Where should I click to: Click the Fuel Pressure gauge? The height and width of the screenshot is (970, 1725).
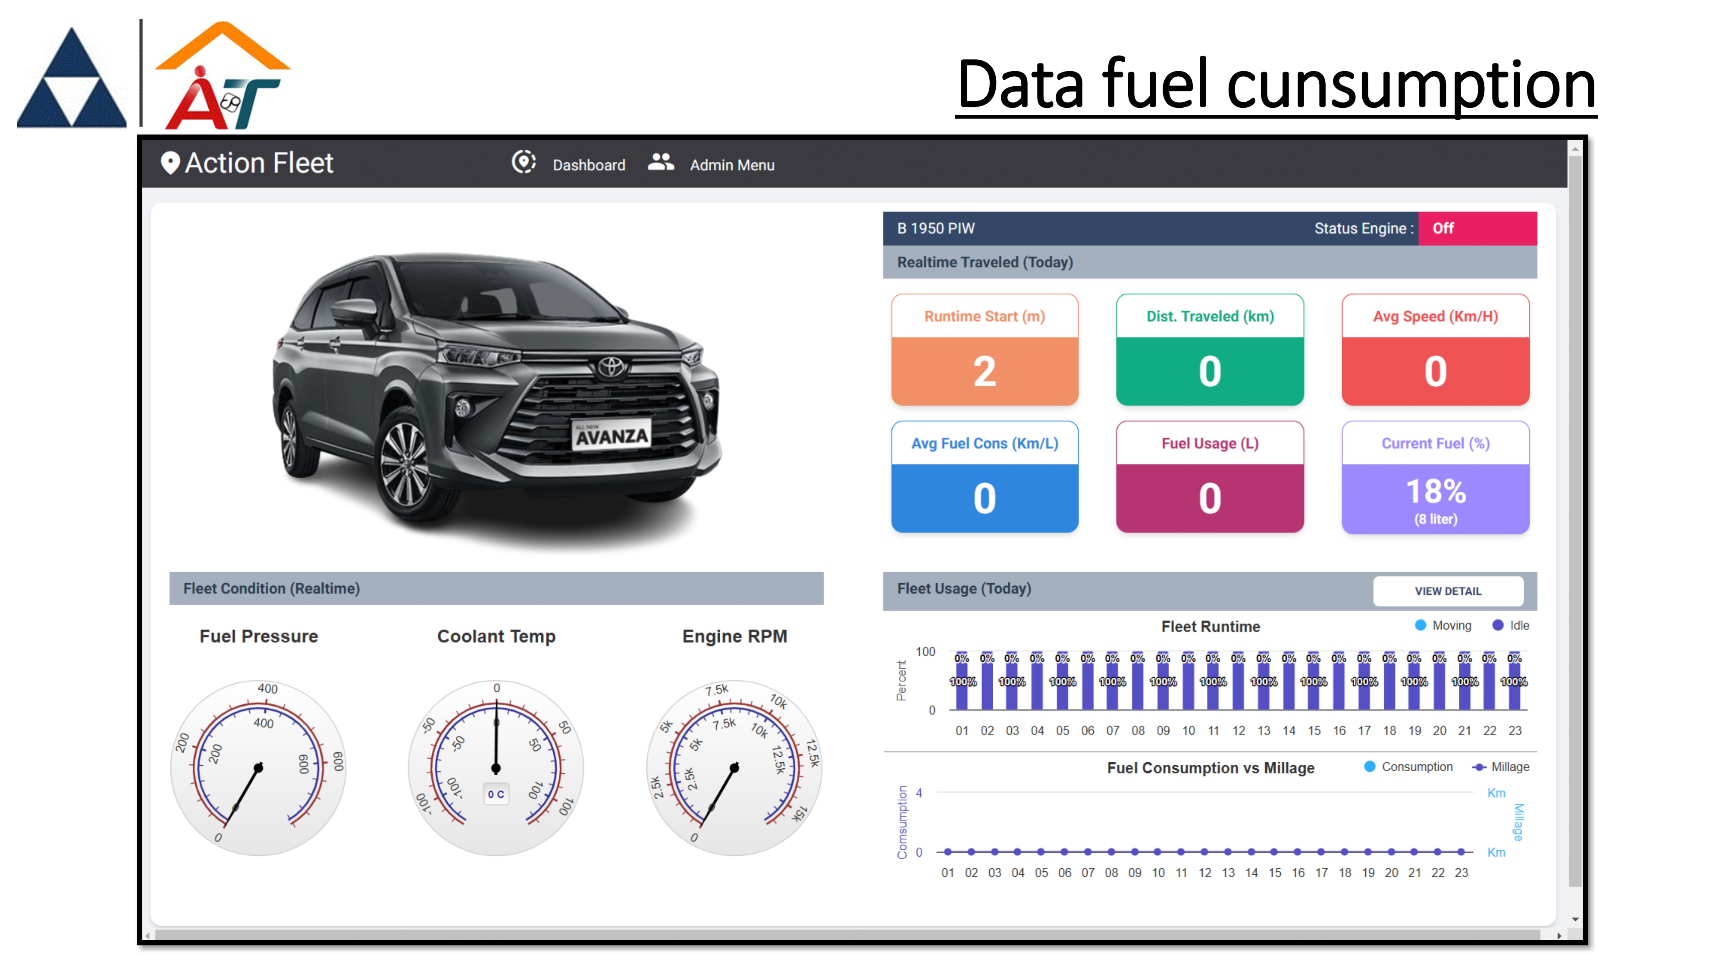pyautogui.click(x=258, y=768)
